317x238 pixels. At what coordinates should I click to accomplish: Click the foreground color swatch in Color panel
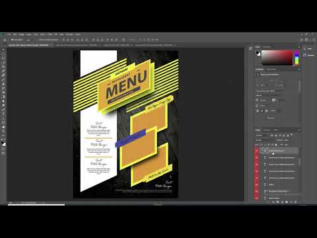[257, 53]
